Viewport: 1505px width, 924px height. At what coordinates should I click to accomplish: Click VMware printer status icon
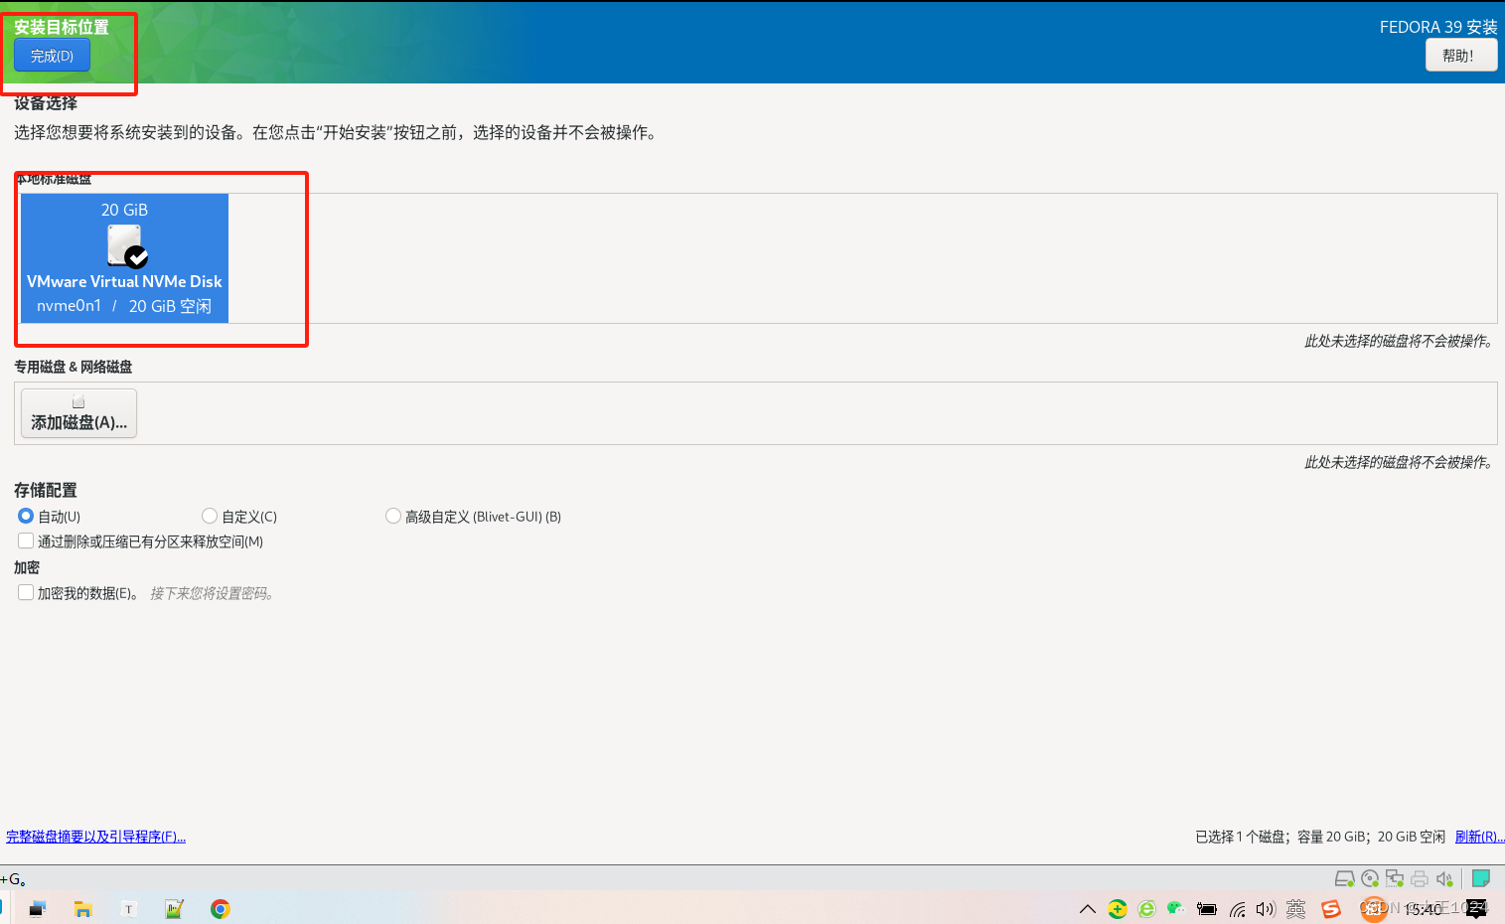[1420, 878]
